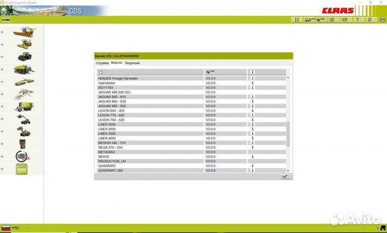Toggle full screen mode icon
Screen dimensions: 387x233
tap(297, 20)
